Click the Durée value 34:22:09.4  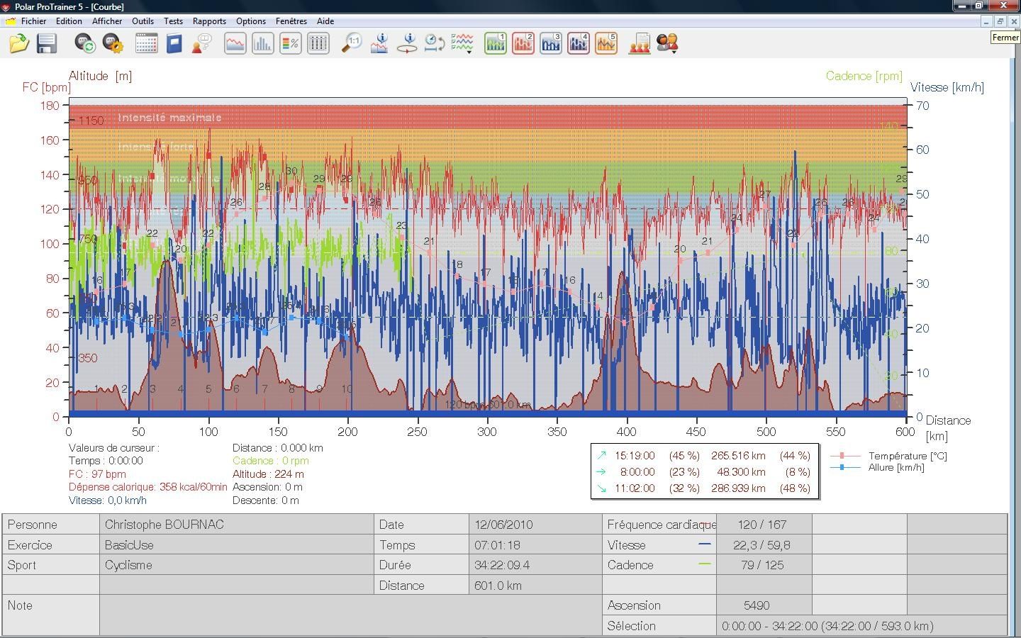point(535,565)
